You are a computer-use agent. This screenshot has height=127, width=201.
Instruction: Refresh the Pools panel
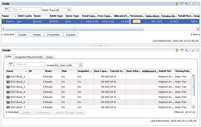tap(177, 4)
